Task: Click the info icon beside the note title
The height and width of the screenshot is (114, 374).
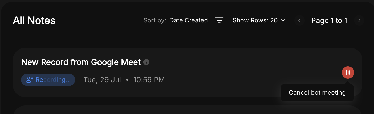Action: point(146,62)
